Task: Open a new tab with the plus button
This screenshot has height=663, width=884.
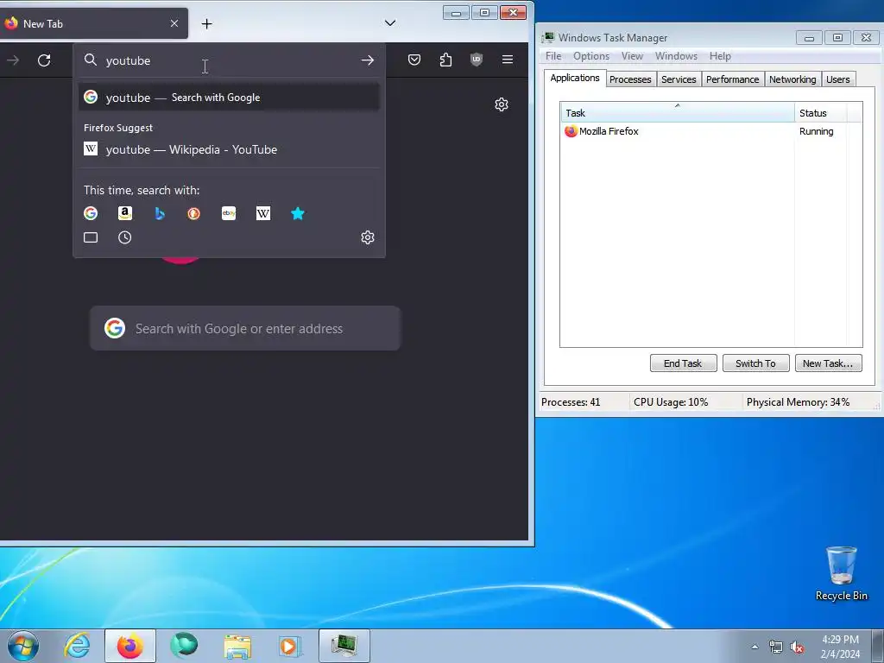Action: pos(207,23)
